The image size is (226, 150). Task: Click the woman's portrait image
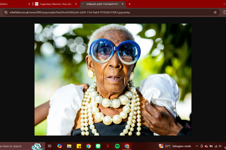pyautogui.click(x=113, y=79)
